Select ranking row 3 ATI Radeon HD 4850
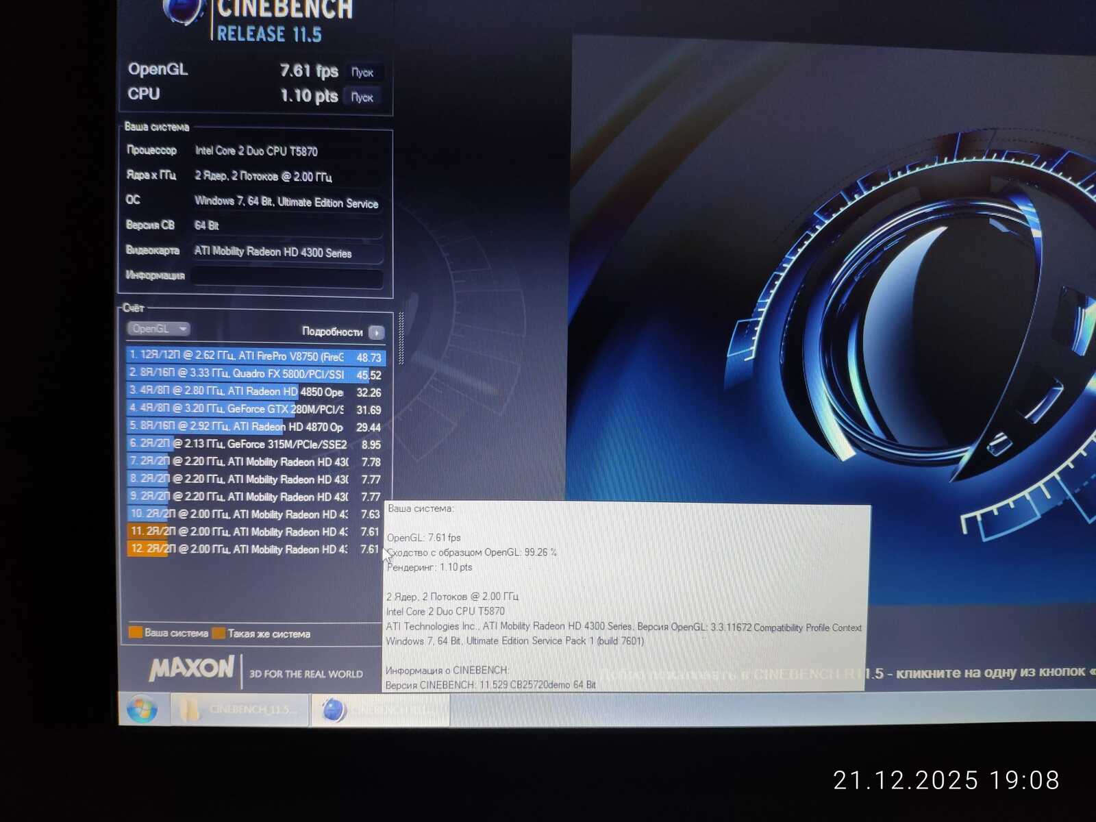 [x=256, y=392]
